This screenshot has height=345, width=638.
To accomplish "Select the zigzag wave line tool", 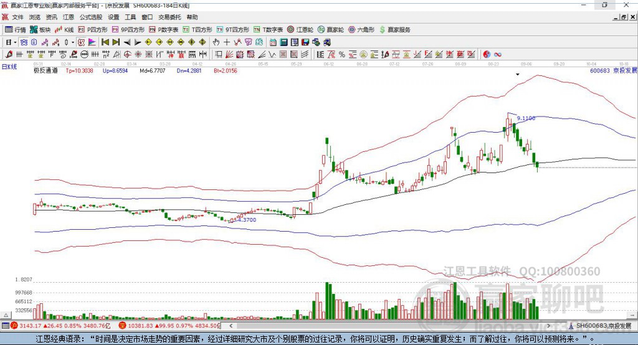I will point(272,54).
